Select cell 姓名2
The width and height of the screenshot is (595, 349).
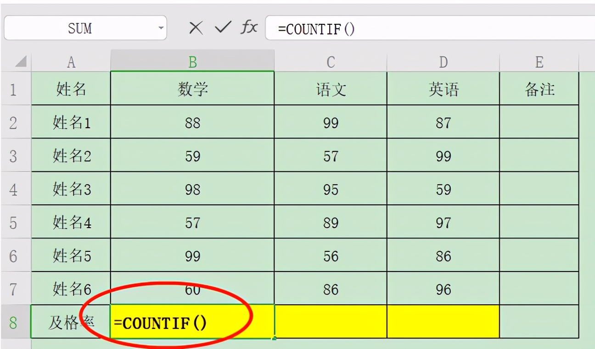coord(71,155)
